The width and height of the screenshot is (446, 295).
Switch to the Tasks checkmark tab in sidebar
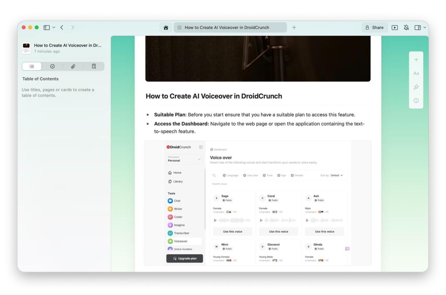52,66
